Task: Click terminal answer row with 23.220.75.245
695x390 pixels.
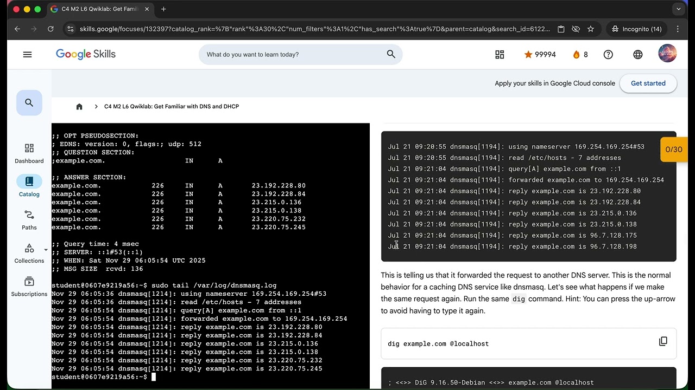Action: click(179, 227)
